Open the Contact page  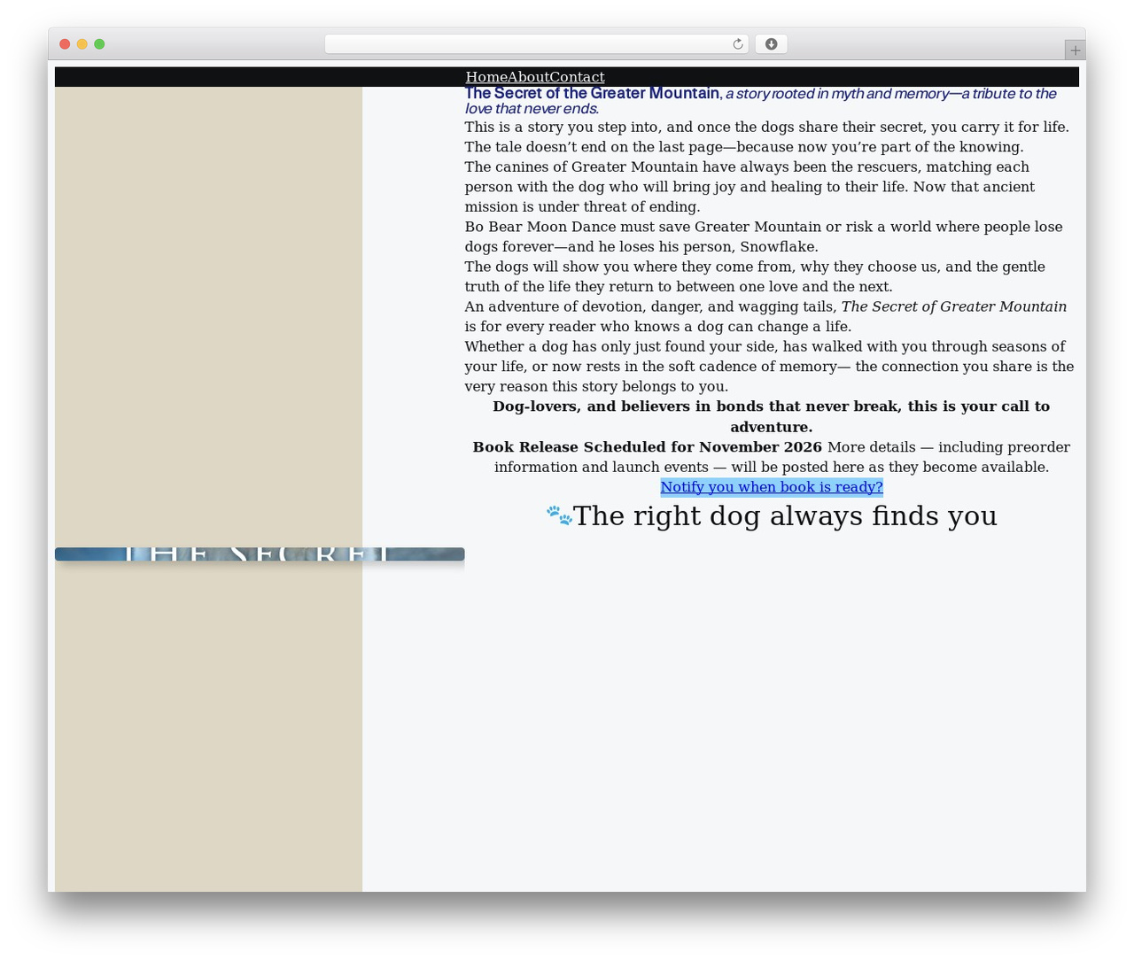coord(578,77)
